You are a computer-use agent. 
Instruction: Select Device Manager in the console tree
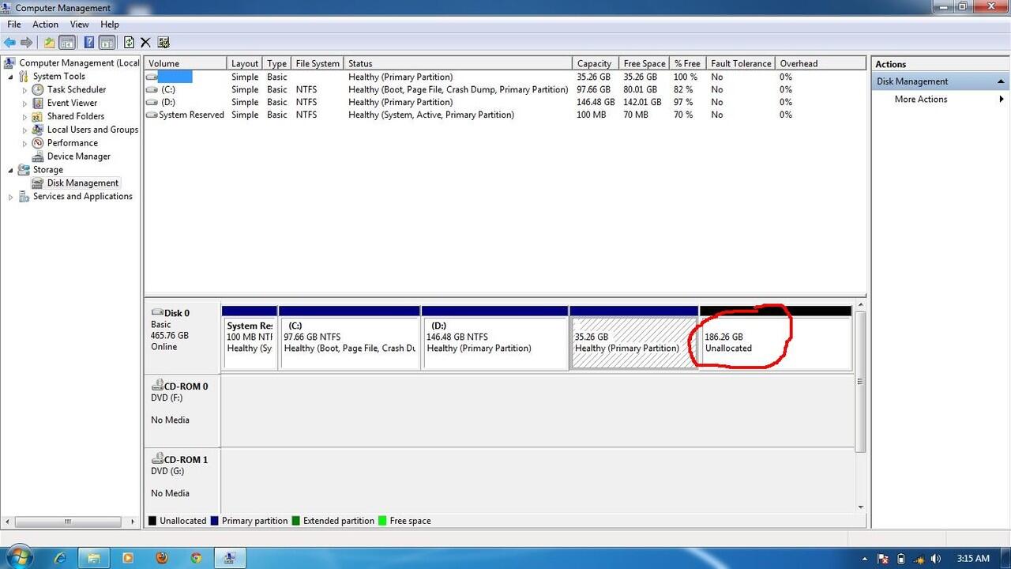pyautogui.click(x=78, y=156)
